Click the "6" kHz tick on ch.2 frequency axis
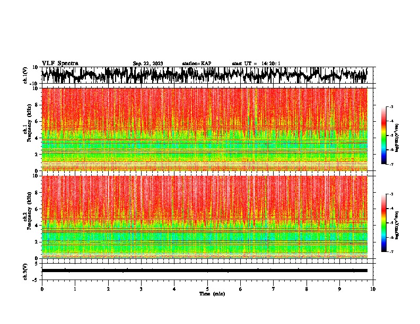The width and height of the screenshot is (420, 324). pyautogui.click(x=37, y=209)
